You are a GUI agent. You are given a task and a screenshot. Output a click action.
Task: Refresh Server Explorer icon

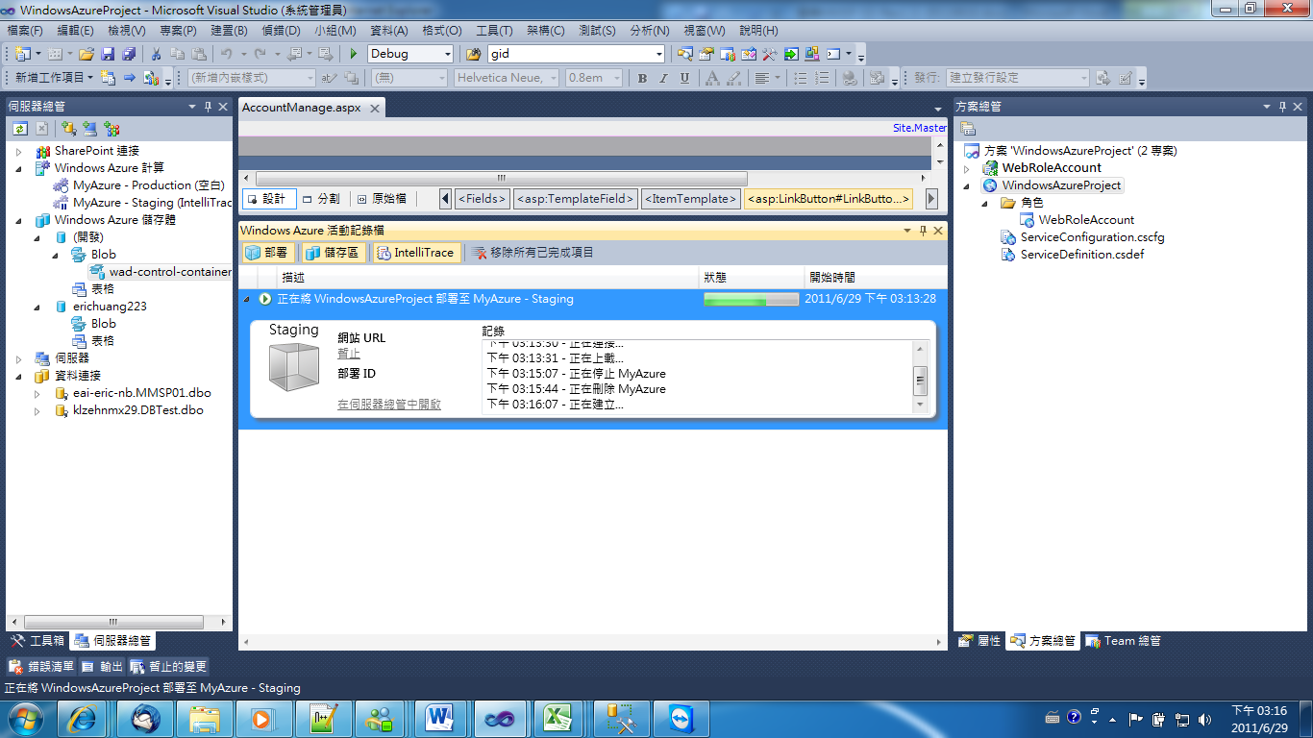[20, 128]
